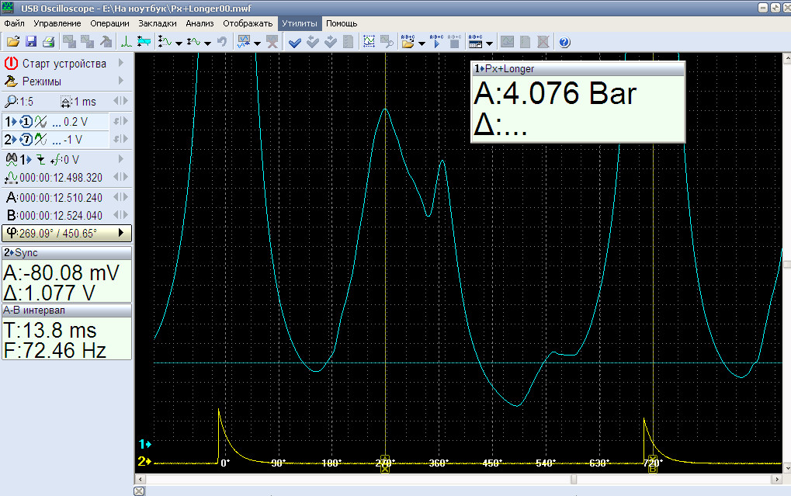Click the Старт устройства label
Image resolution: width=791 pixels, height=496 pixels.
(x=64, y=63)
